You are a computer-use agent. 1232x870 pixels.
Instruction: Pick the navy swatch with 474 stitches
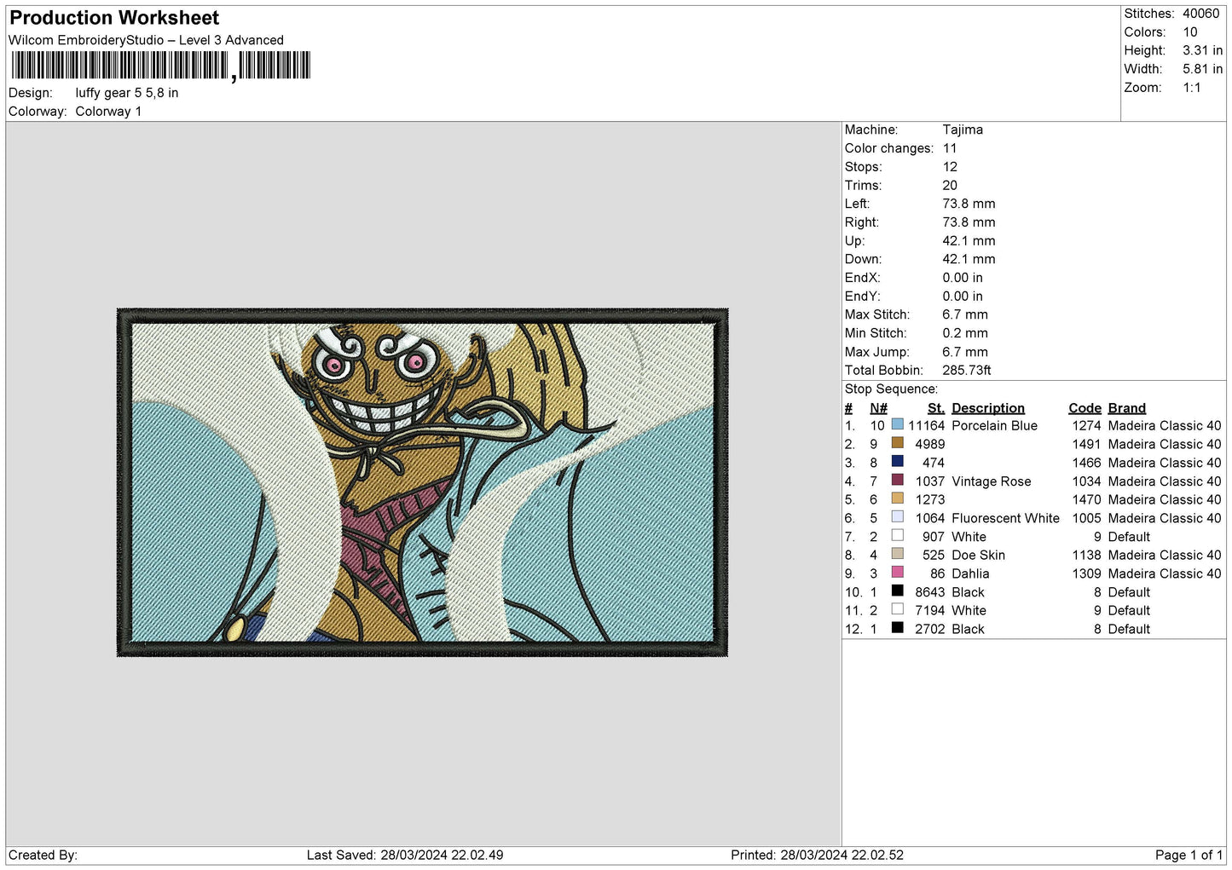[897, 462]
